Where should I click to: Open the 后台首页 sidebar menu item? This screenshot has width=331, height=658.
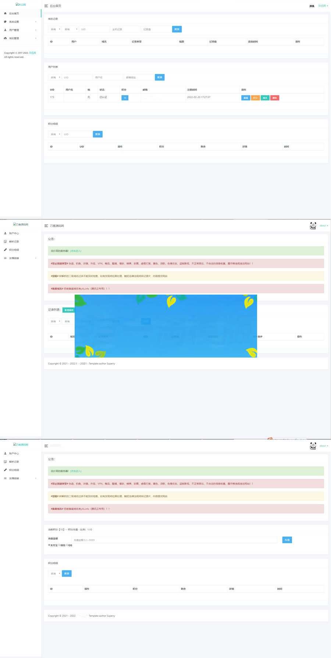tap(14, 14)
